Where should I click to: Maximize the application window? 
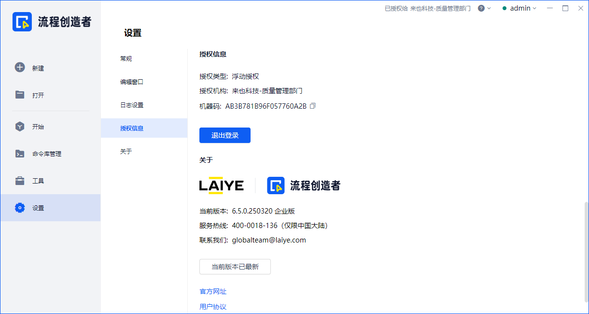point(565,8)
